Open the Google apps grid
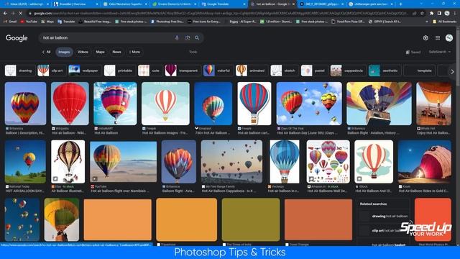Image resolution: width=460 pixels, height=259 pixels. point(438,38)
